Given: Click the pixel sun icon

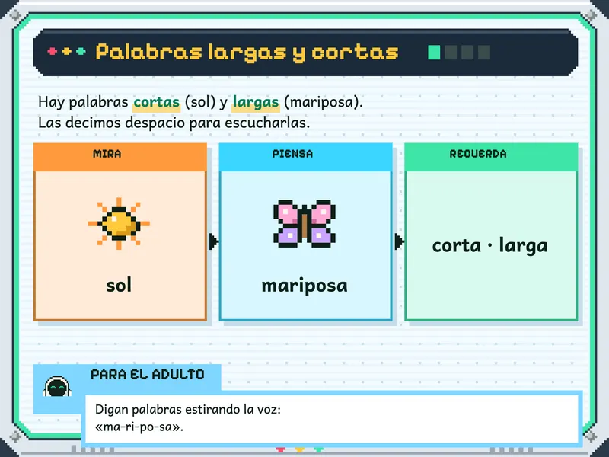Looking at the screenshot, I should [119, 223].
